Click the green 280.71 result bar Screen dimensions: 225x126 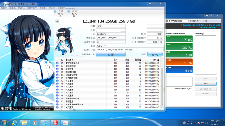[179, 47]
